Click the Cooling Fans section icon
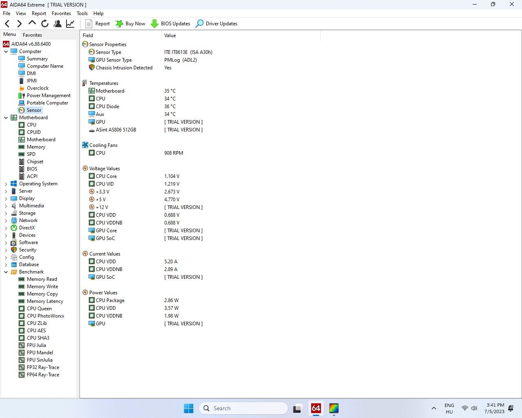The width and height of the screenshot is (522, 418). point(85,145)
